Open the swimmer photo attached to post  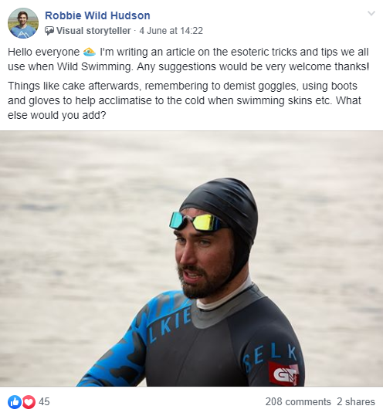point(191,259)
